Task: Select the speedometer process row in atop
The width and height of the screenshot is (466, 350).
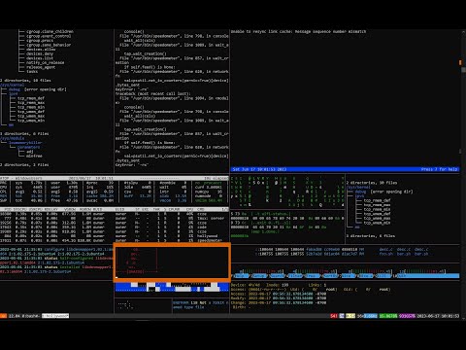Action: pyautogui.click(x=115, y=240)
